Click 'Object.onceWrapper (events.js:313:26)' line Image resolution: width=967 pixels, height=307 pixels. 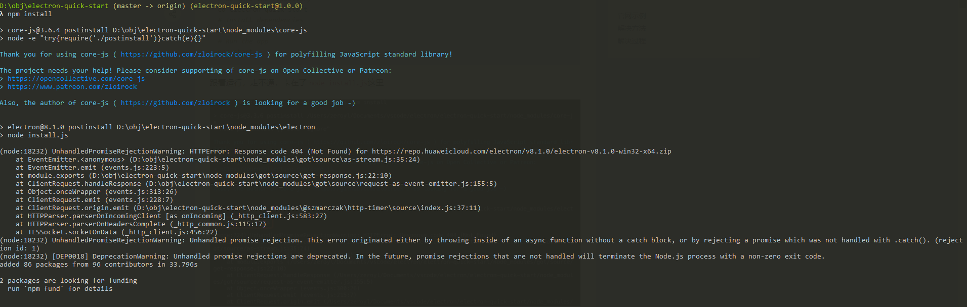96,192
